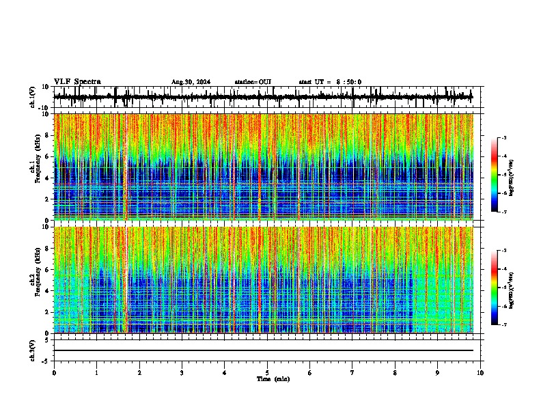Click the ch.1 color bar "log(PSD)" label

click(511, 178)
